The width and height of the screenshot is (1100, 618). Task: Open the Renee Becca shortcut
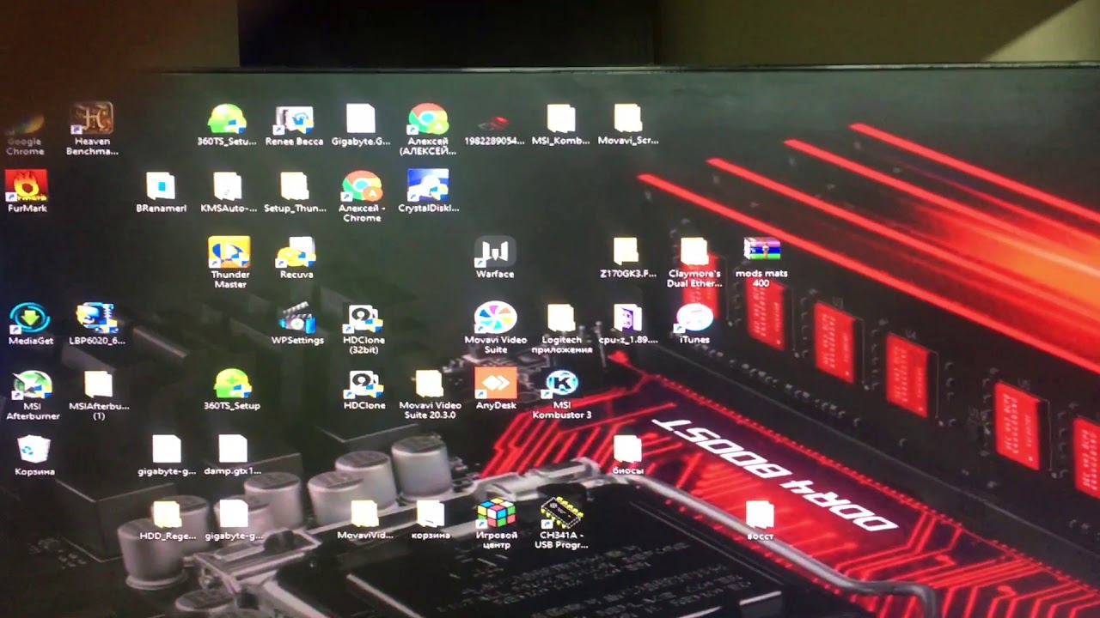[x=294, y=125]
